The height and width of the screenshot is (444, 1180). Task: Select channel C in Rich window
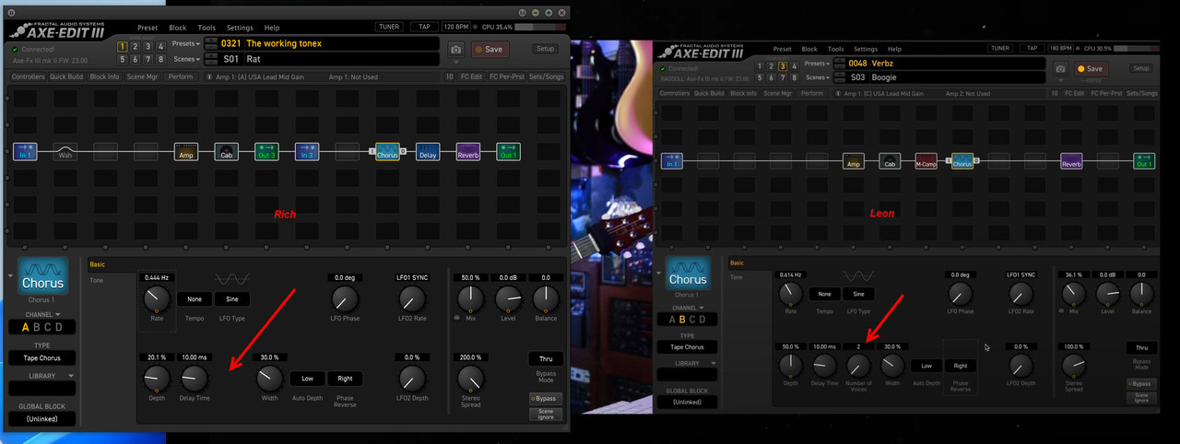(x=48, y=327)
